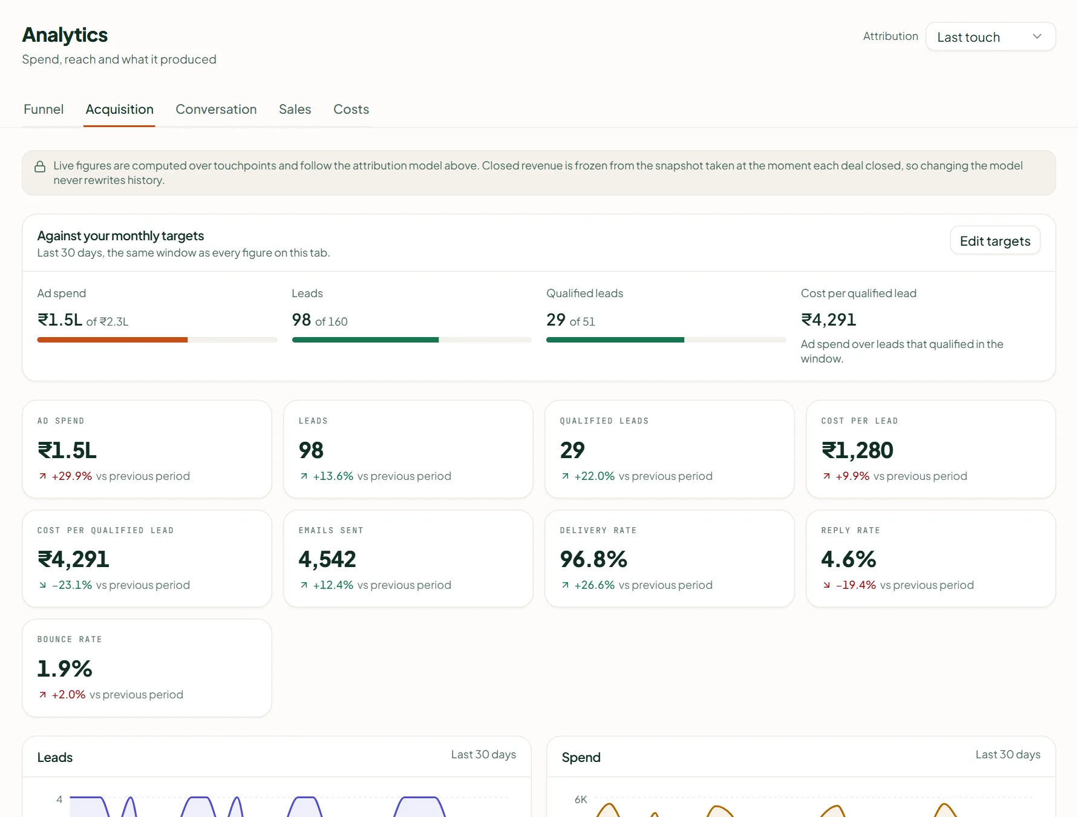Click the trend arrow on Delivery Rate card

coord(565,585)
